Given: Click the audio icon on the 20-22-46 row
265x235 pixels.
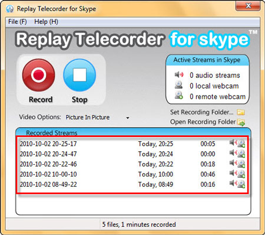Looking at the screenshot, I should point(233,162).
